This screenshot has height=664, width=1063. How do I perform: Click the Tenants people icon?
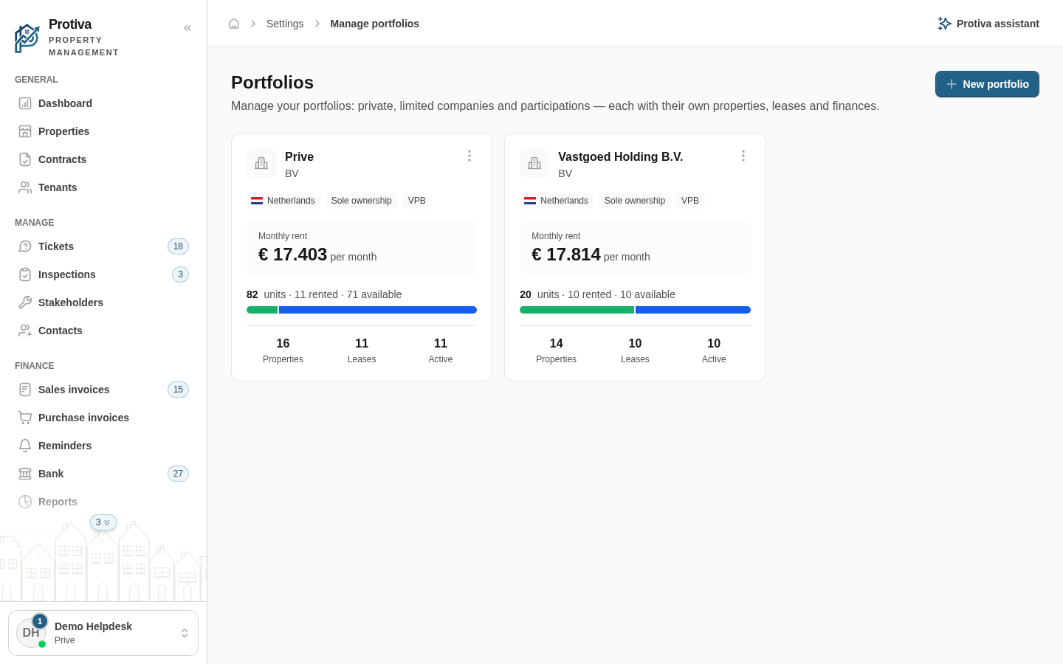point(25,187)
